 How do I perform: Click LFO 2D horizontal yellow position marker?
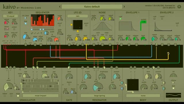[x=78, y=31]
